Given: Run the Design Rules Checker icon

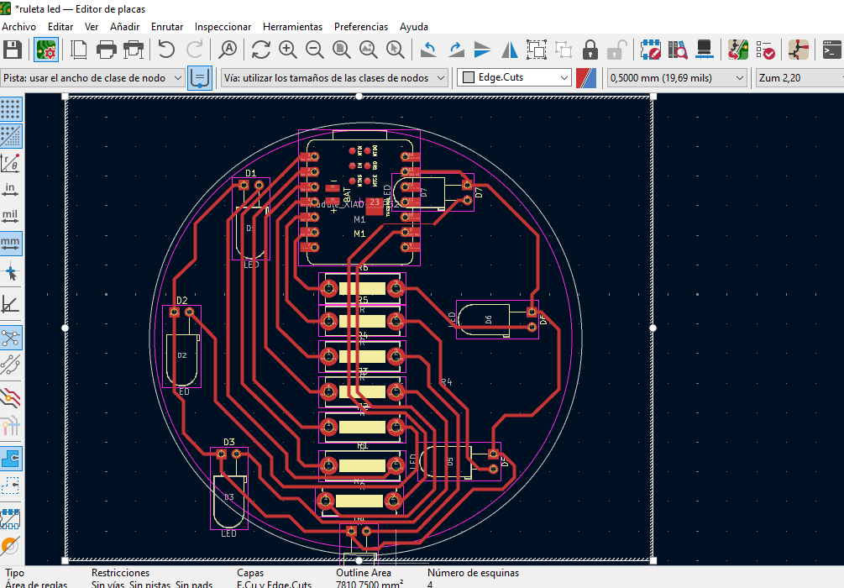Looking at the screenshot, I should click(766, 50).
